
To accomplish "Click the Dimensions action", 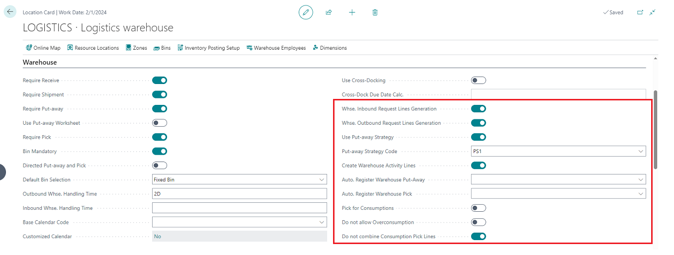I will pyautogui.click(x=330, y=48).
